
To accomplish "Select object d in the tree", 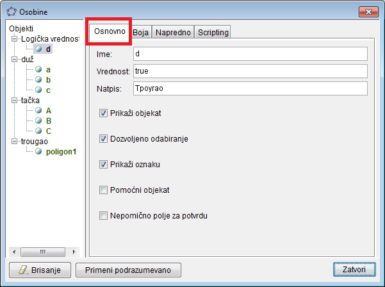I will coord(49,49).
